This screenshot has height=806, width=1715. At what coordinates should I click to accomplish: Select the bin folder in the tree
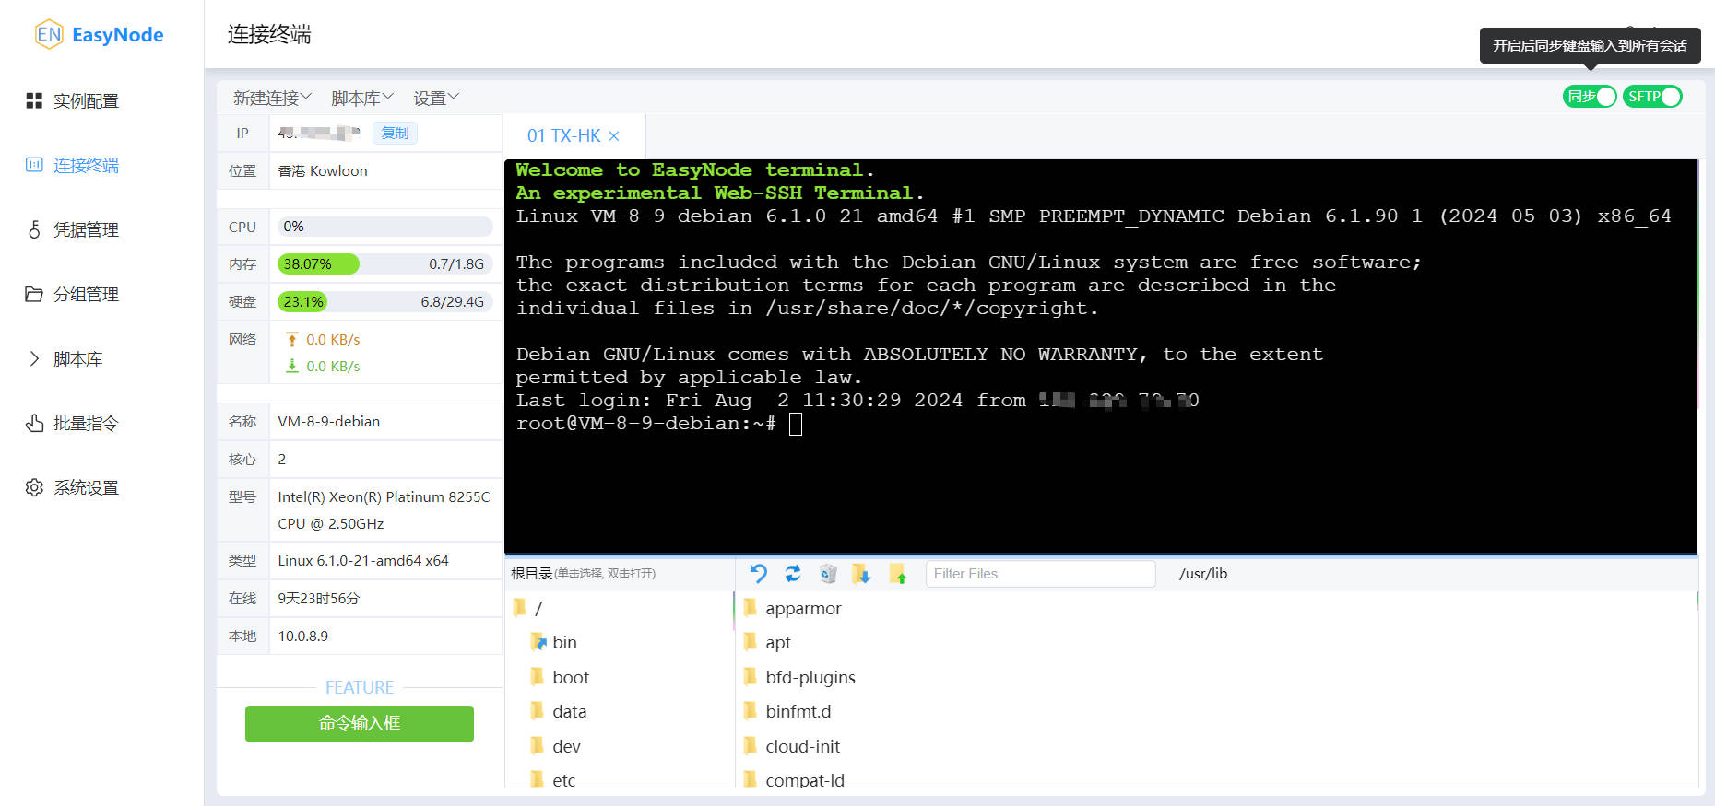pyautogui.click(x=564, y=643)
